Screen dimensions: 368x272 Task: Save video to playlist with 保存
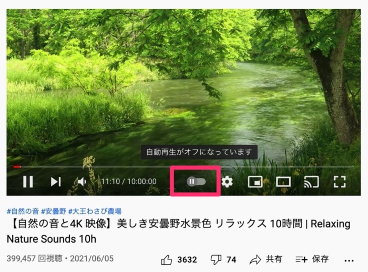click(x=312, y=259)
